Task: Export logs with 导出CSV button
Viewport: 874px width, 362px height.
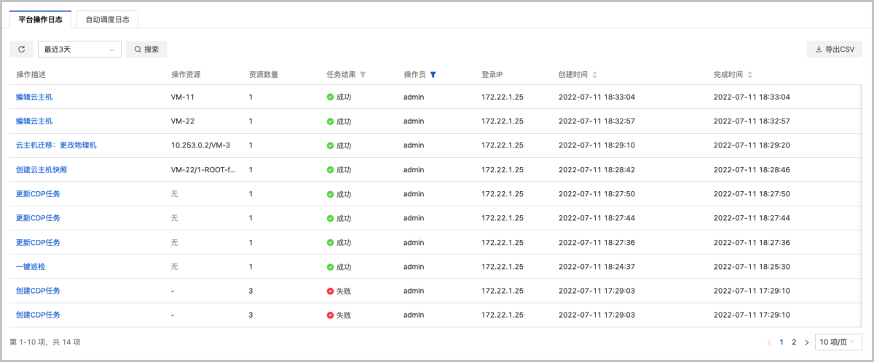Action: [x=835, y=49]
